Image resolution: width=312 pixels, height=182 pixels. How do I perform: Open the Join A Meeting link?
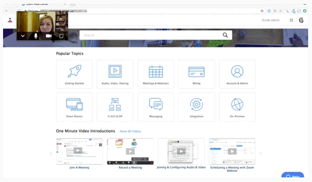79,167
